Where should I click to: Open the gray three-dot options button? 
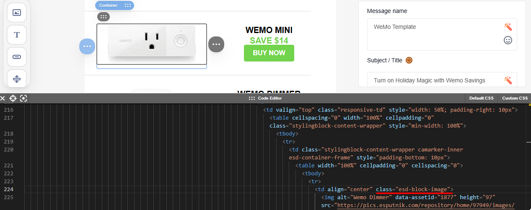pos(216,44)
